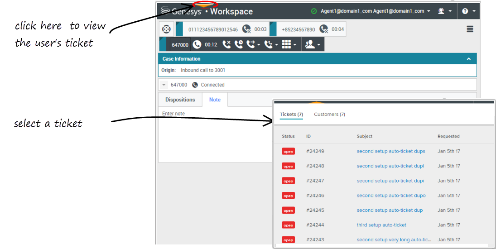Select the Tickets (7) tab
The image size is (496, 249).
pyautogui.click(x=291, y=115)
